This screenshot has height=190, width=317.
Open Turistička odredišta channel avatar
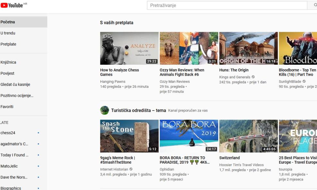tap(105, 110)
